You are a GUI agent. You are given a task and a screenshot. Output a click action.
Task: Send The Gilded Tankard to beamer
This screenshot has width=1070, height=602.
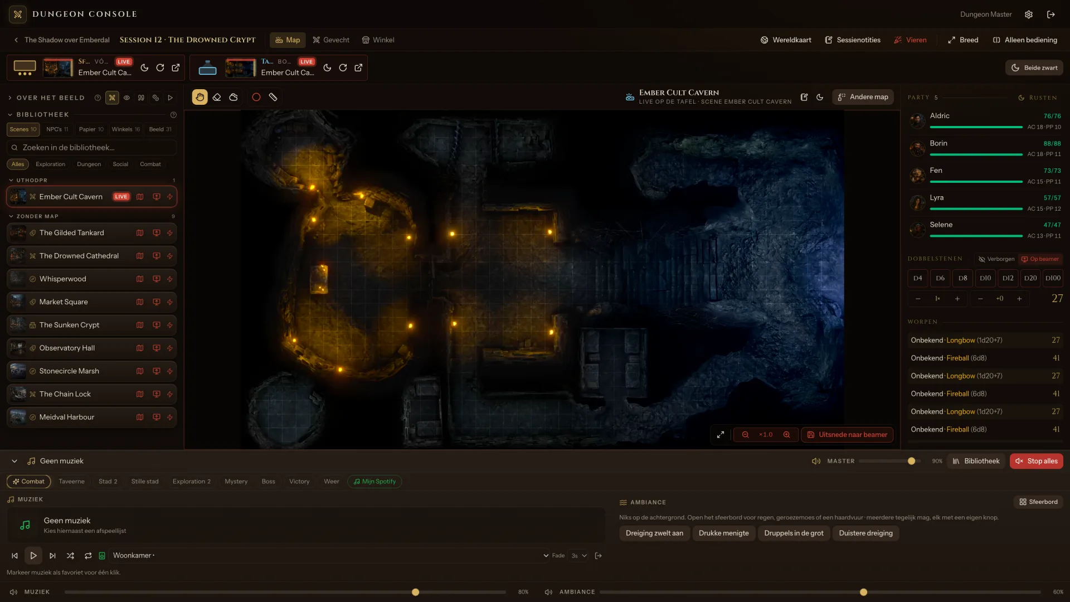tap(157, 233)
